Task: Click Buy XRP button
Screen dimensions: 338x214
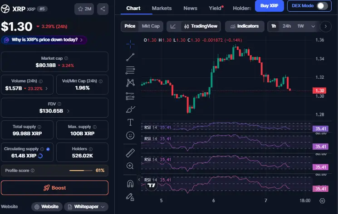Action: [x=269, y=6]
